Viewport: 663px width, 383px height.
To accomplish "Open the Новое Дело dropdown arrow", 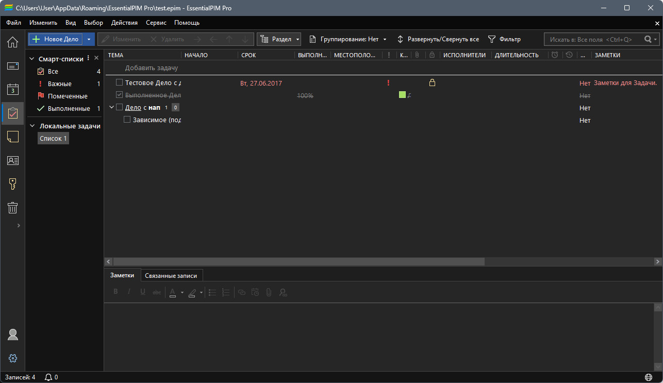I will 89,39.
